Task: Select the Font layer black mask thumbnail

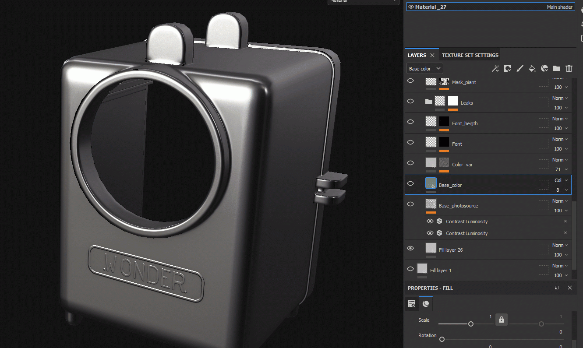Action: tap(444, 142)
